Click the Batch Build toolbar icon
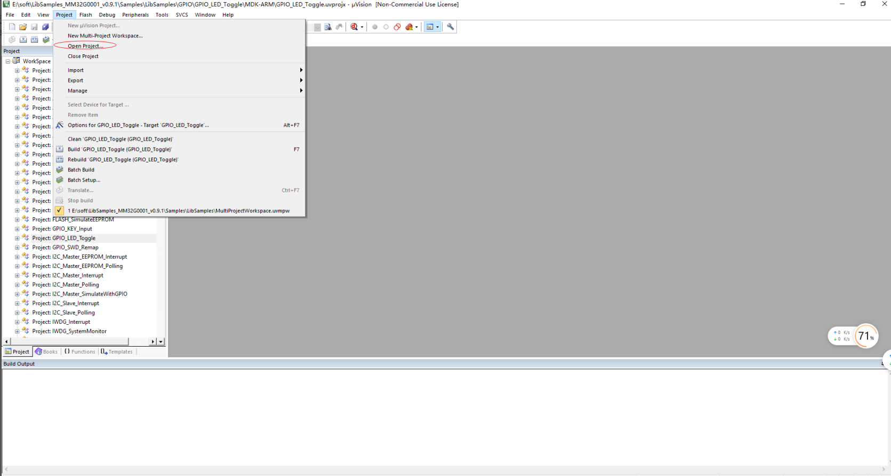This screenshot has width=891, height=476. [x=46, y=39]
